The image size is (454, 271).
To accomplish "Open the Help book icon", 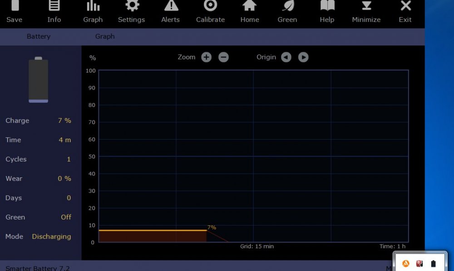I will pos(327,6).
